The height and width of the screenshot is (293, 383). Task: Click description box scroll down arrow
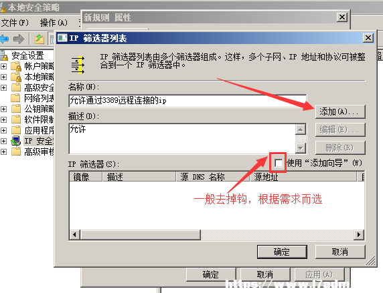pyautogui.click(x=301, y=148)
